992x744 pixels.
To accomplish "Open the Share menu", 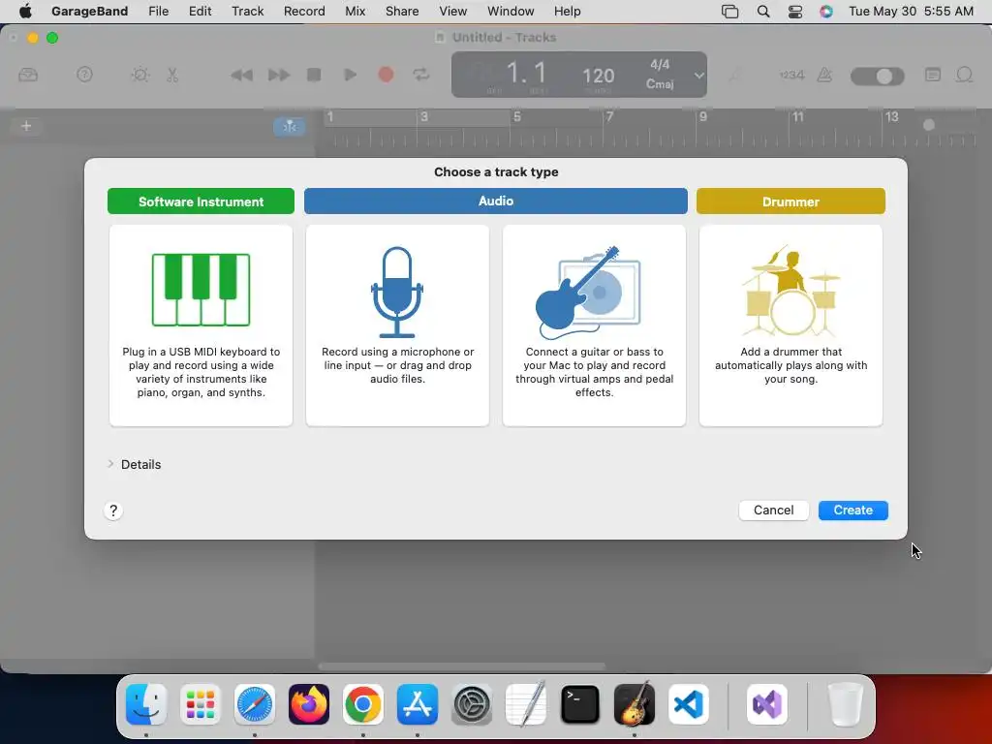I will pos(402,11).
